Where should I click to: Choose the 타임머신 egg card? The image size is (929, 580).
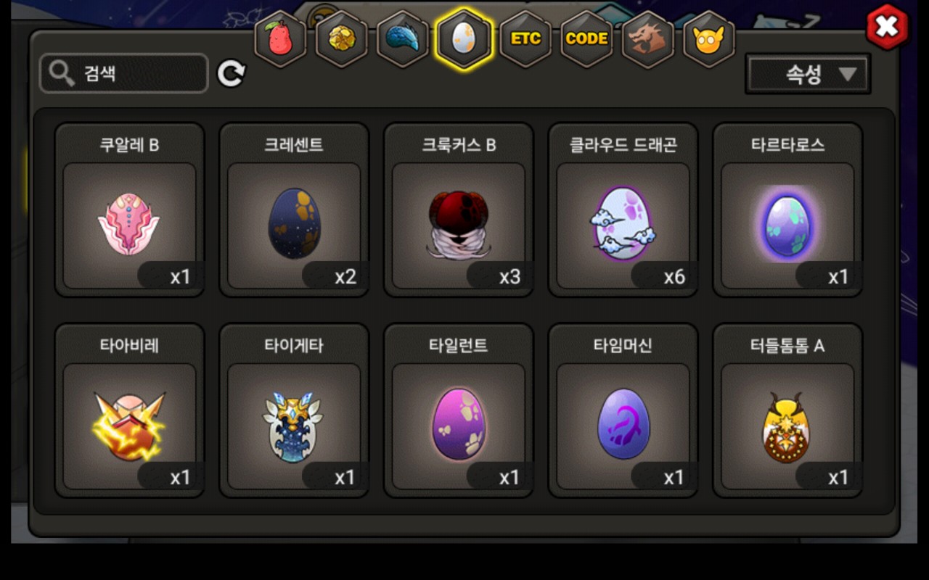[623, 411]
